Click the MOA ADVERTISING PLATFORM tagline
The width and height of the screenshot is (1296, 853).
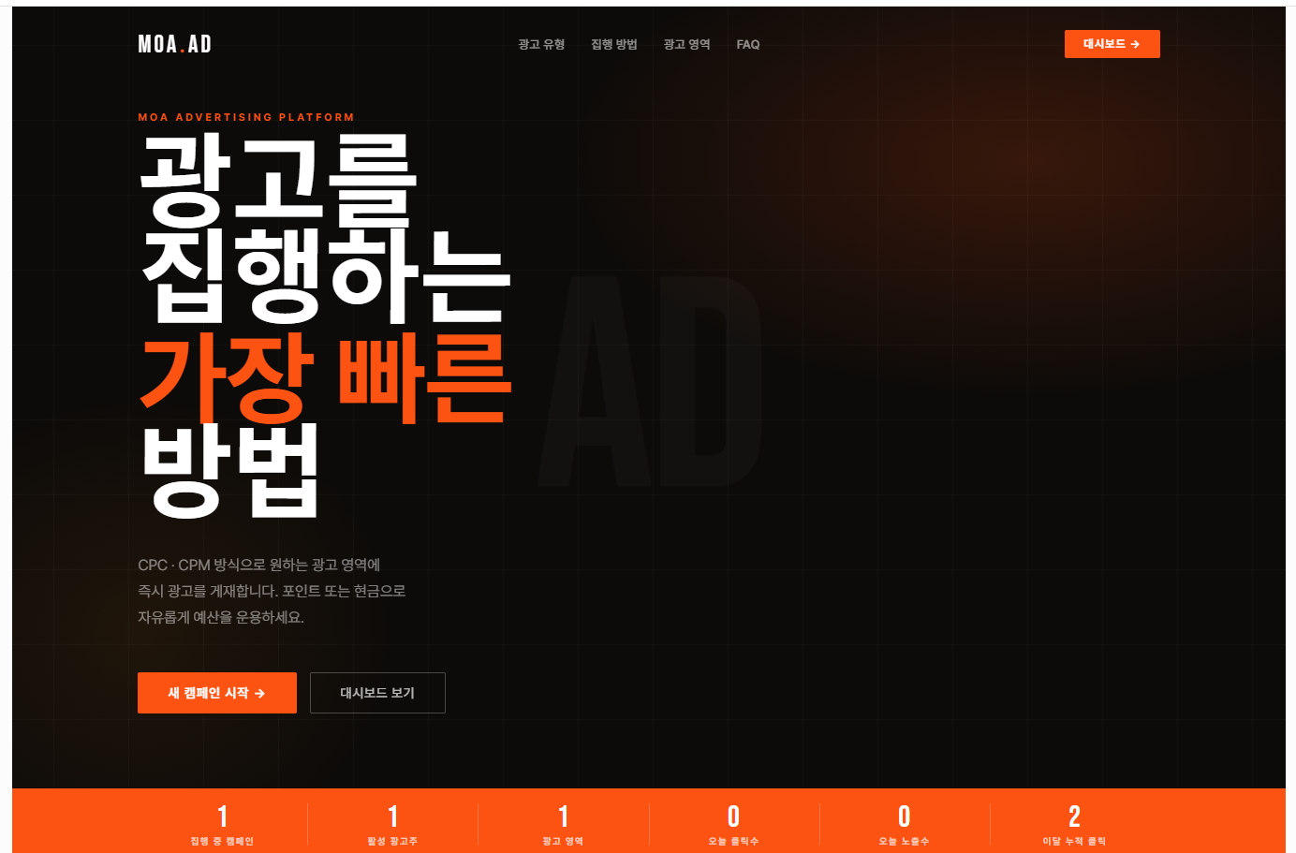coord(246,117)
